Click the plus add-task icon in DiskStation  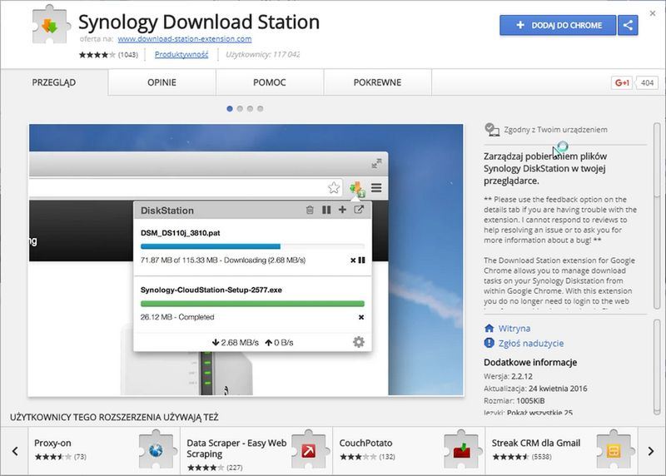[x=342, y=210]
